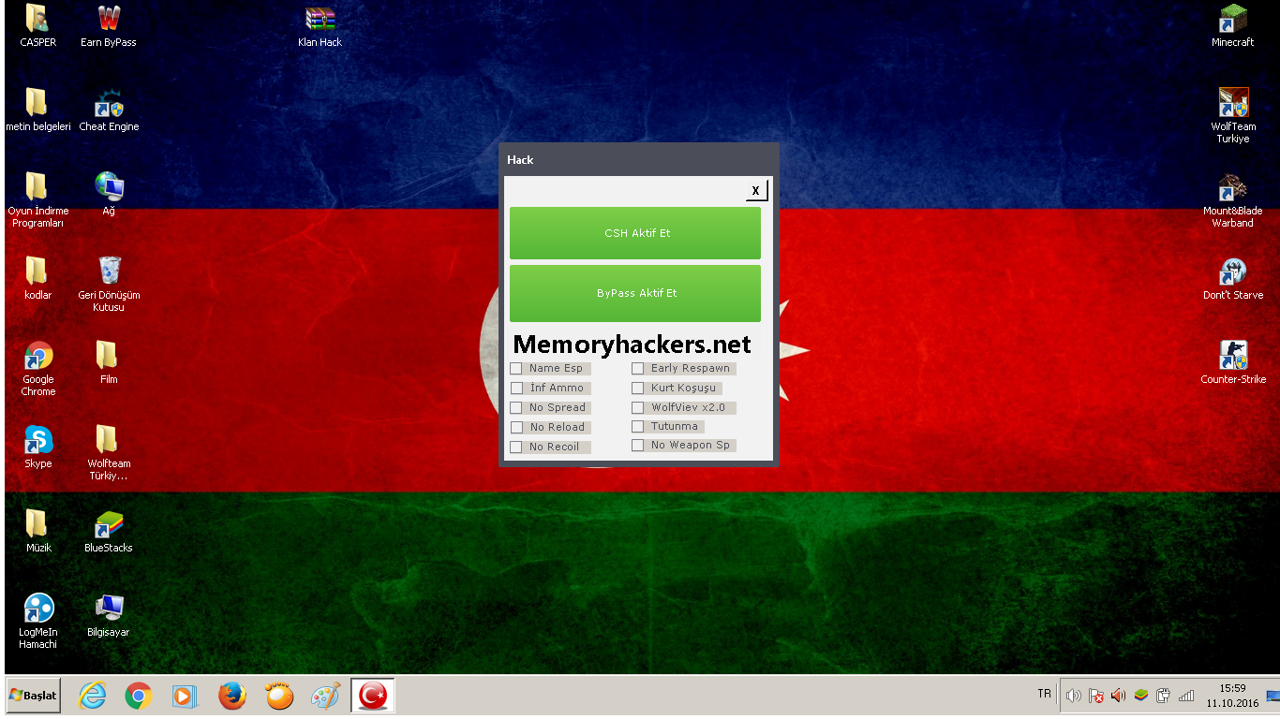
Task: Click the taskbar clock showing 15:59
Action: click(1232, 696)
